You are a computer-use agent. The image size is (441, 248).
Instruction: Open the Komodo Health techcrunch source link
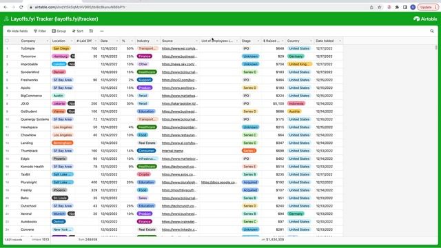(179, 167)
